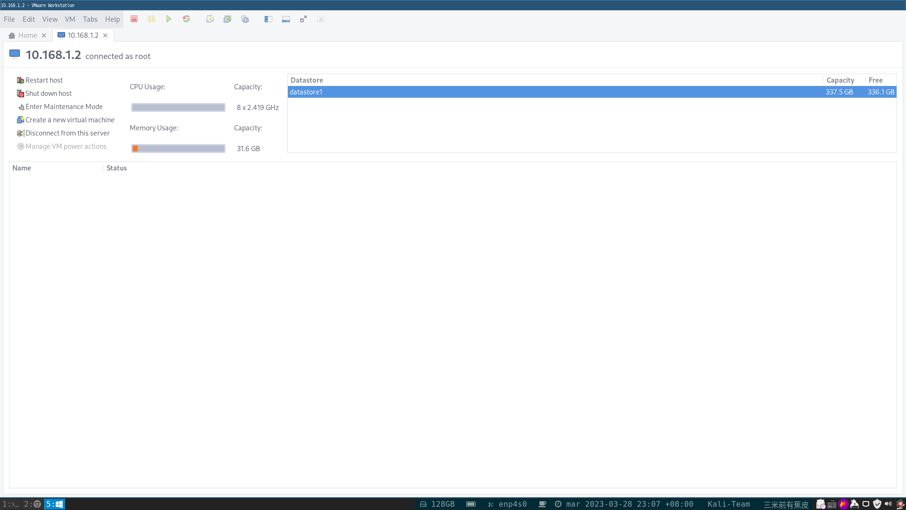Viewport: 906px width, 510px height.
Task: Click the green power on play icon
Action: [169, 19]
